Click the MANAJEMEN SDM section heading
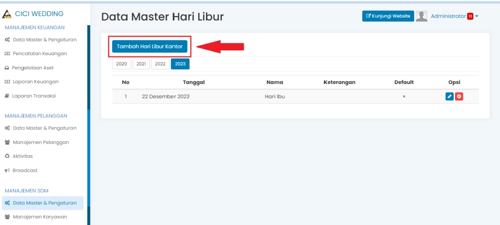This screenshot has width=500, height=225. pyautogui.click(x=26, y=191)
